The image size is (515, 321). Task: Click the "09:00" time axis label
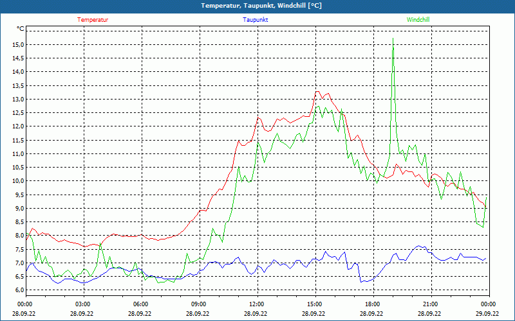point(199,304)
